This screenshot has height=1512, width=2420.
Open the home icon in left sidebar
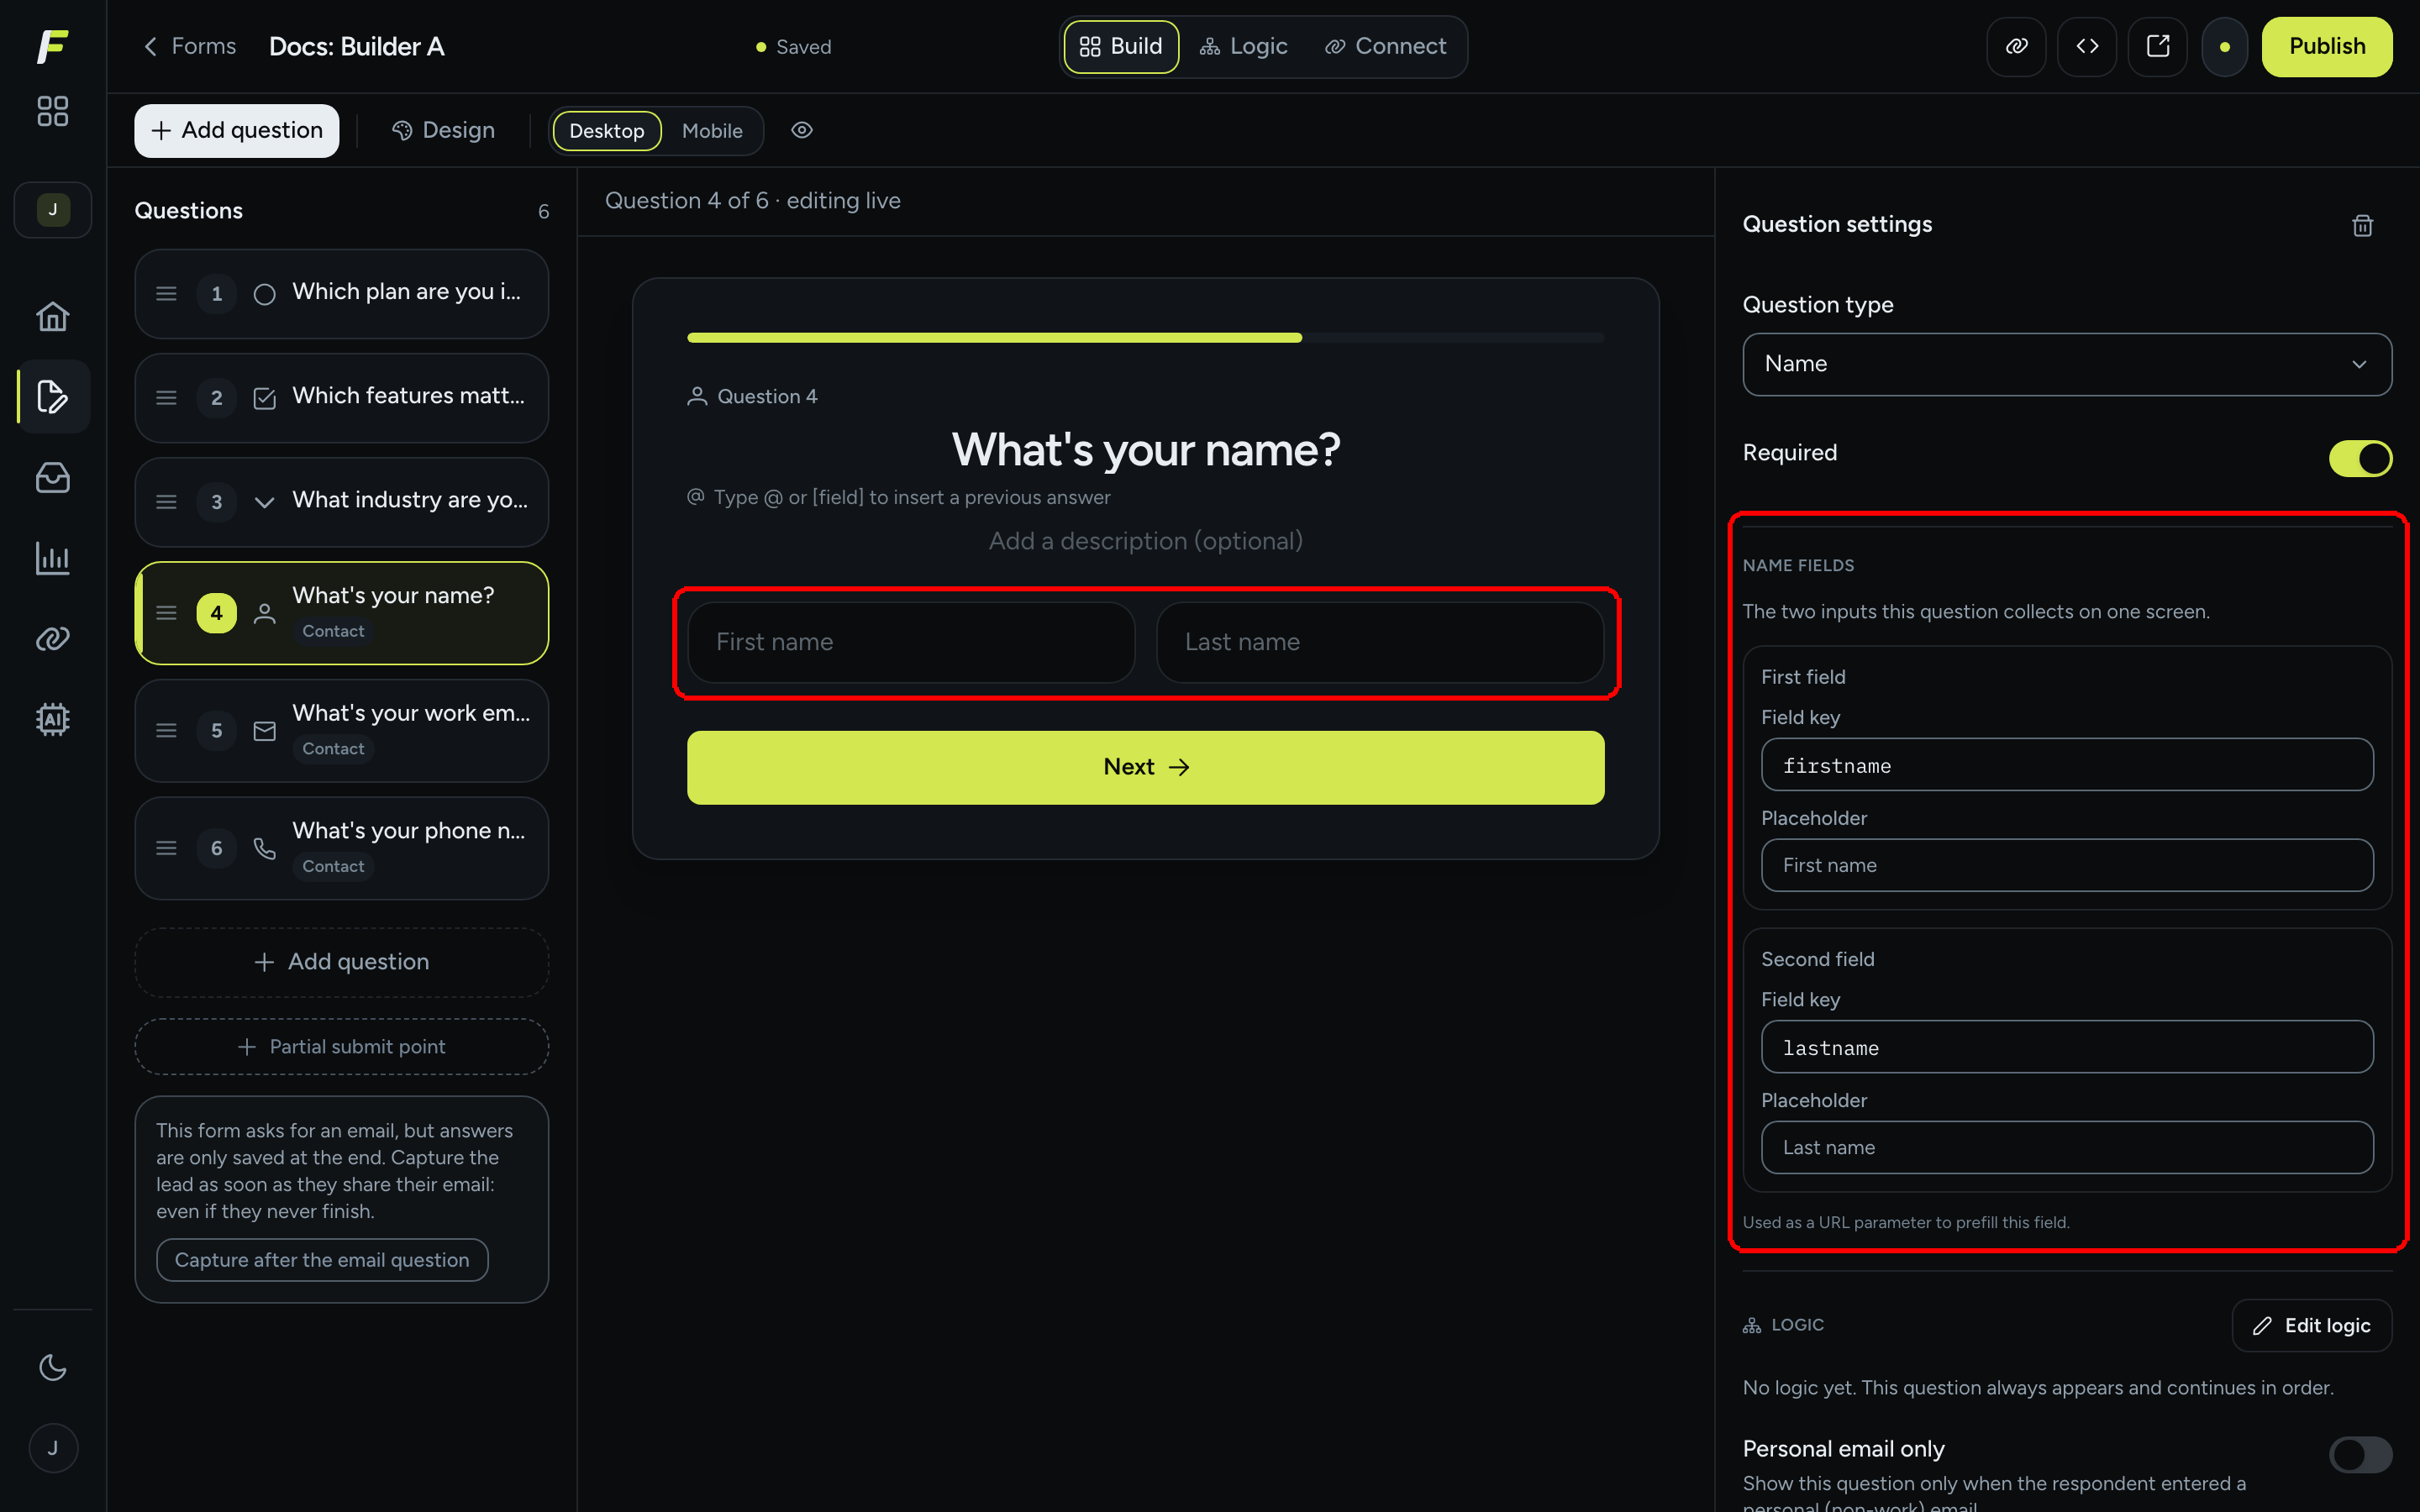point(52,317)
